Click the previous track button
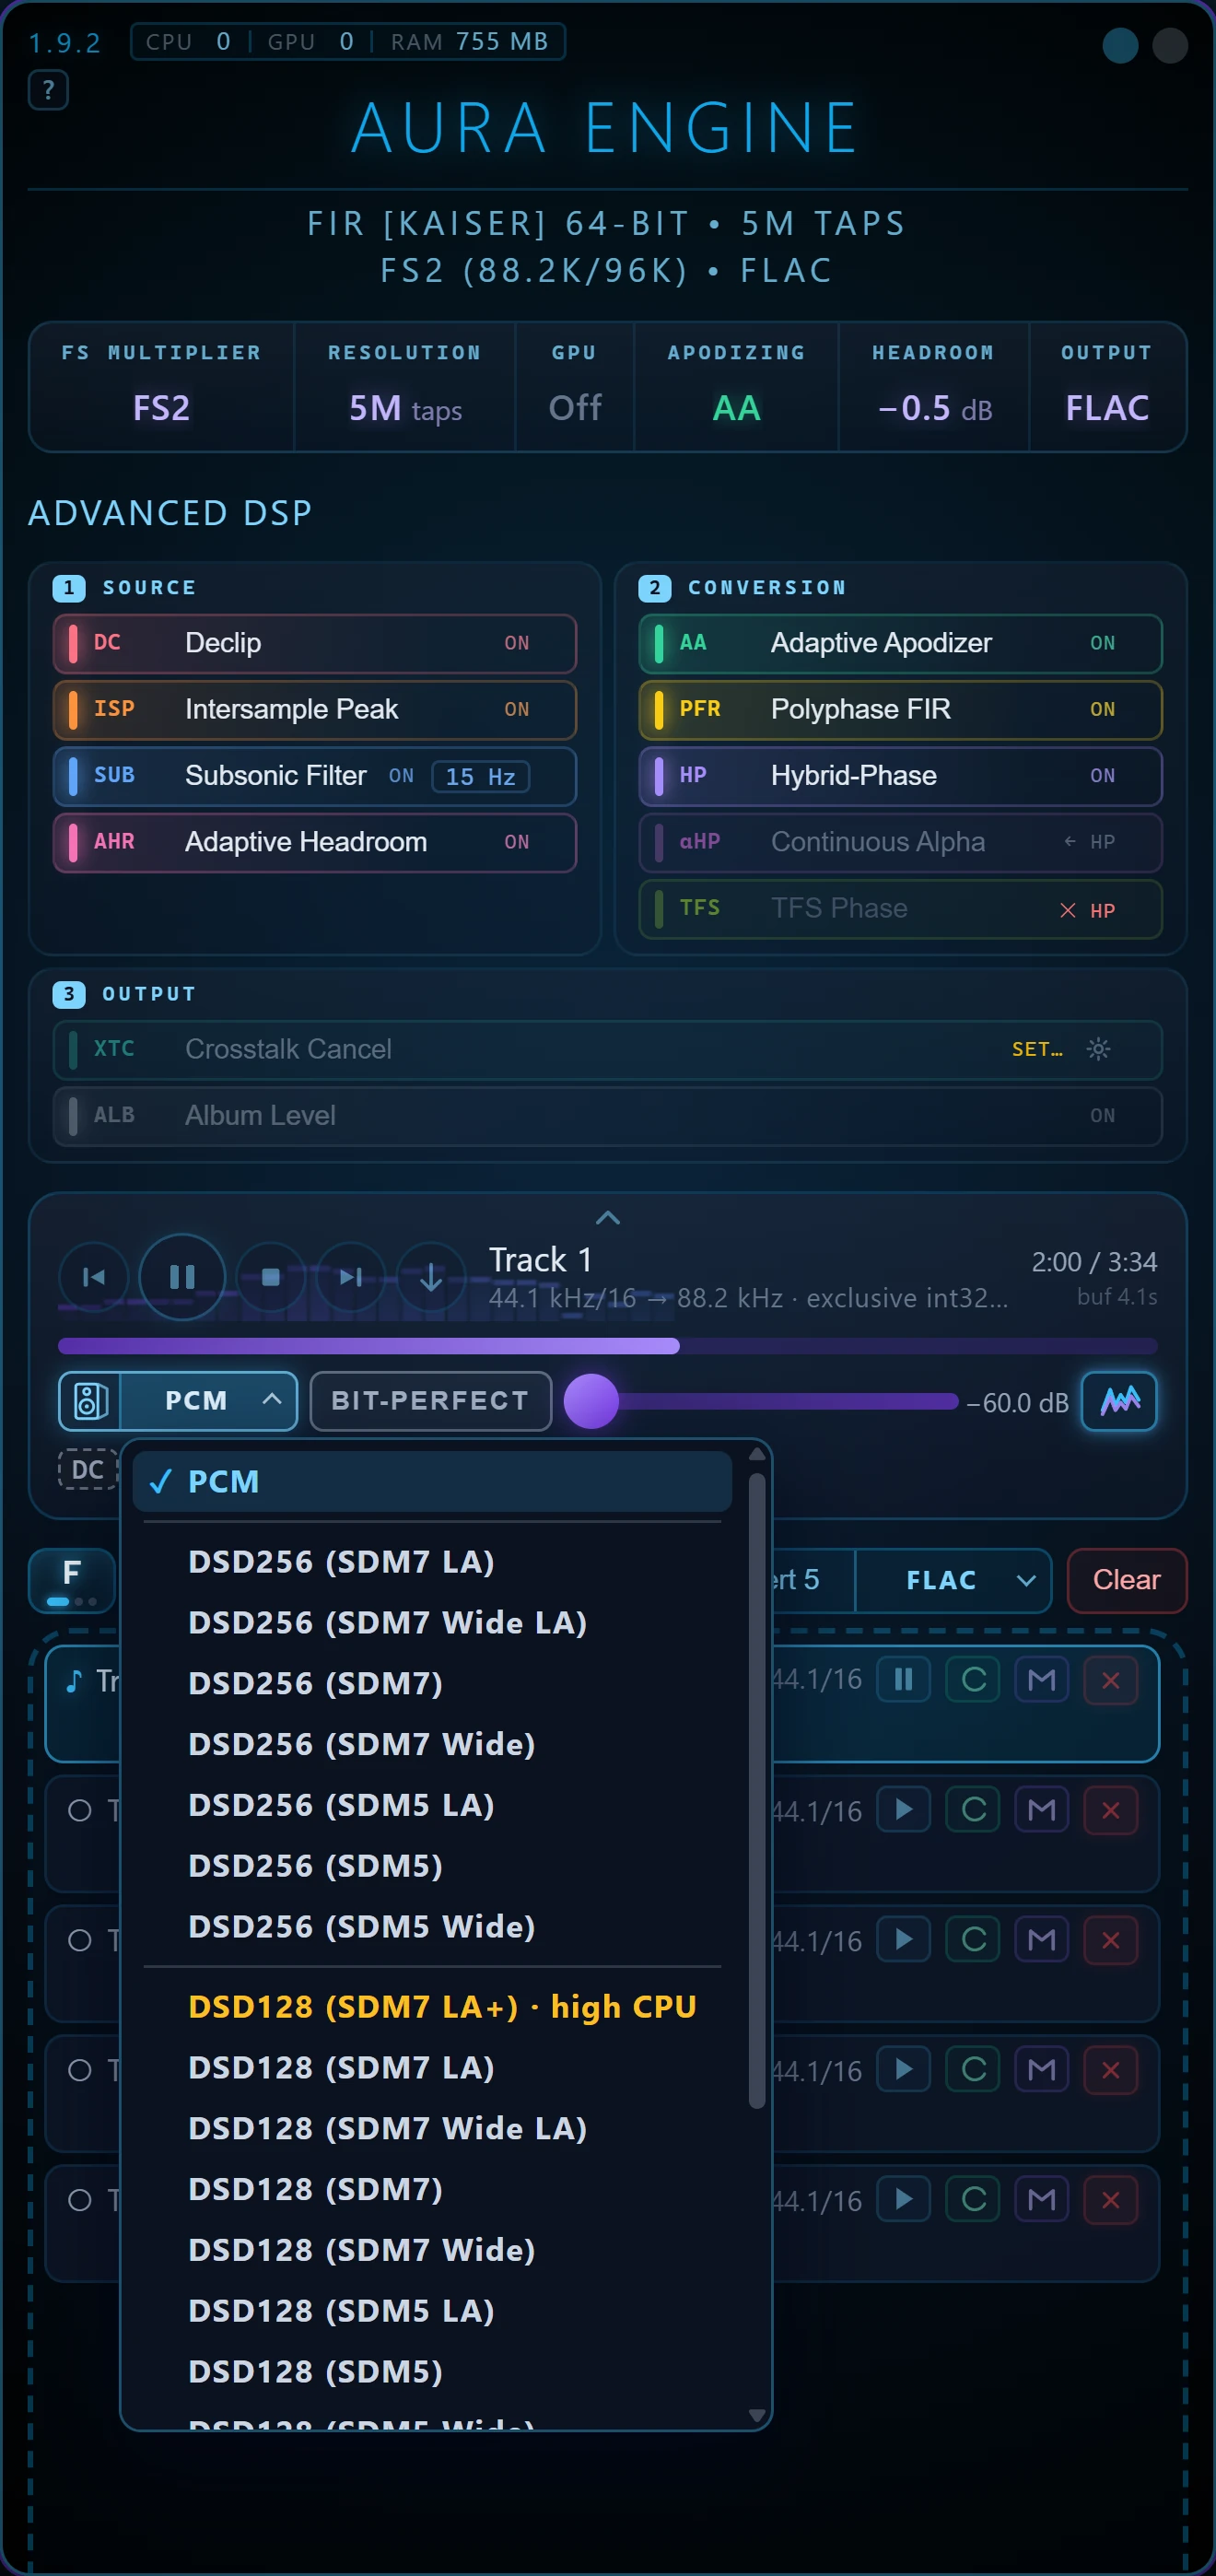The height and width of the screenshot is (2576, 1216). (94, 1277)
